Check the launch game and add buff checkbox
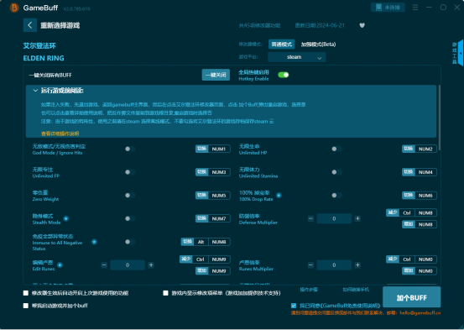This screenshot has width=464, height=330. pyautogui.click(x=26, y=306)
